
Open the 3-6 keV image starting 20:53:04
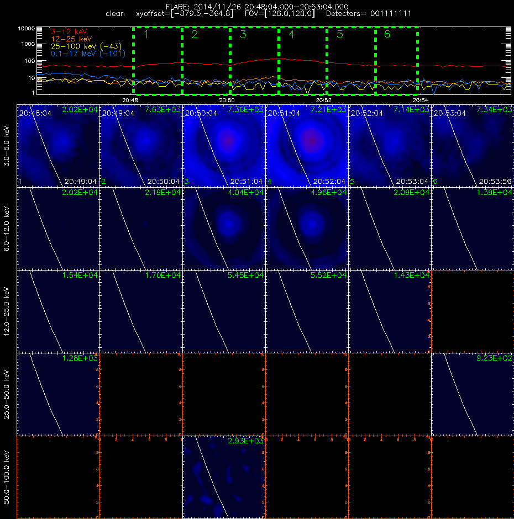pos(473,146)
